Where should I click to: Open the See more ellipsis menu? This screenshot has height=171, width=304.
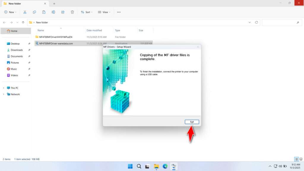pos(118,12)
